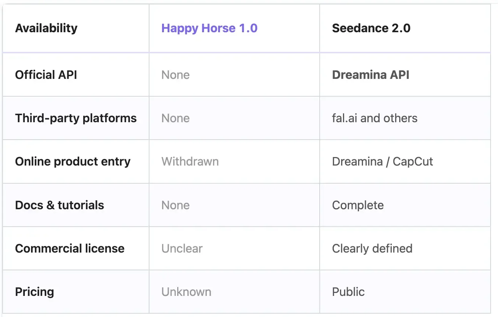Select the Unclear cell
498x317 pixels.
[182, 248]
